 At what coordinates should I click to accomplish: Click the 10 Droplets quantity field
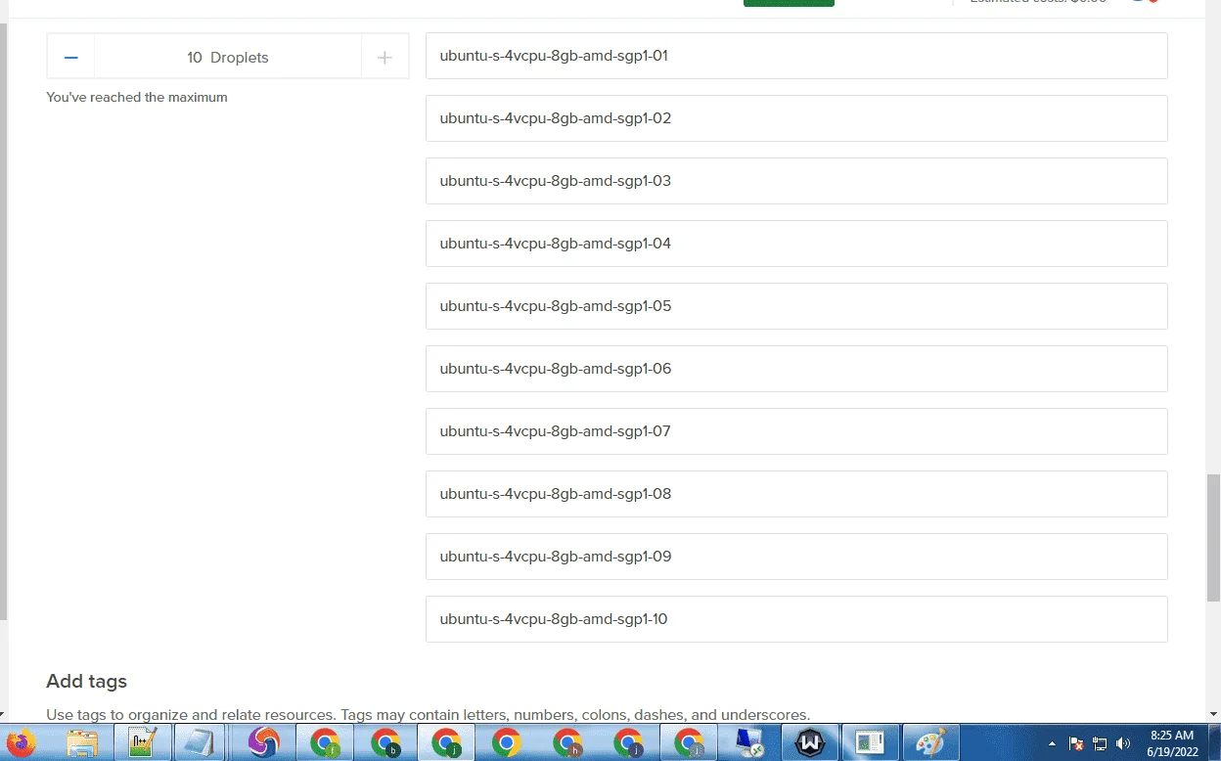(228, 58)
